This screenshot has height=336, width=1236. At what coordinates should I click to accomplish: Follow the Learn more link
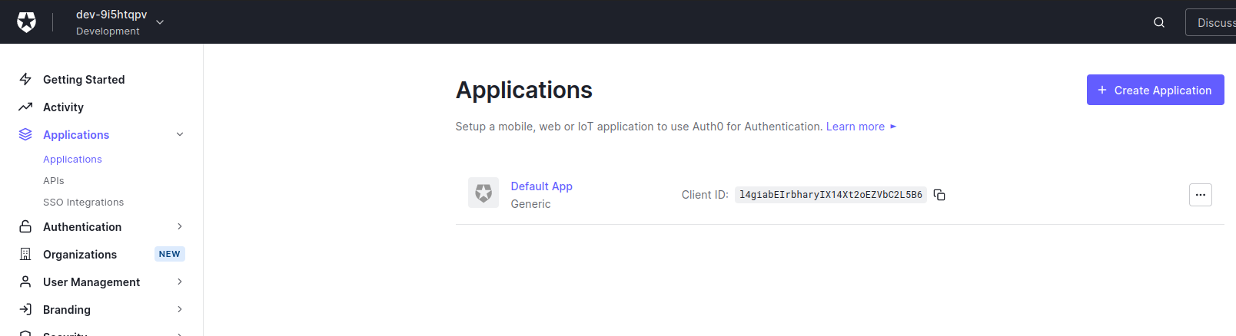(x=861, y=127)
